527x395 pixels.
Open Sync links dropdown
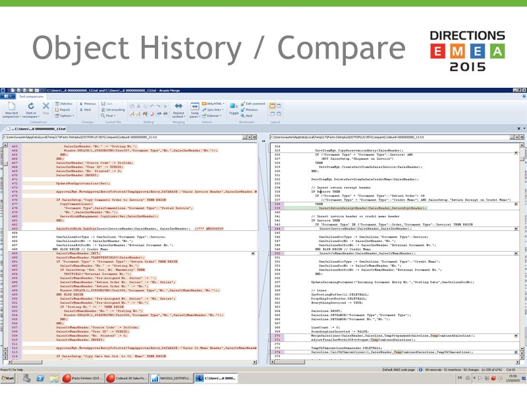[213, 110]
